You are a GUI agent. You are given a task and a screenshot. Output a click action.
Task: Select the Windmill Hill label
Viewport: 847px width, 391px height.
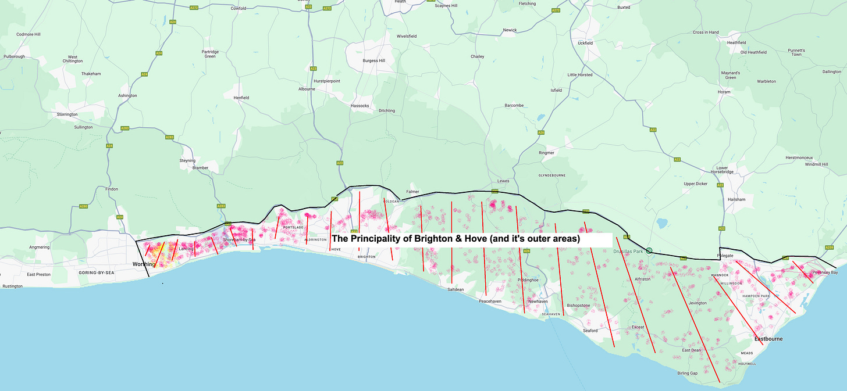(816, 164)
